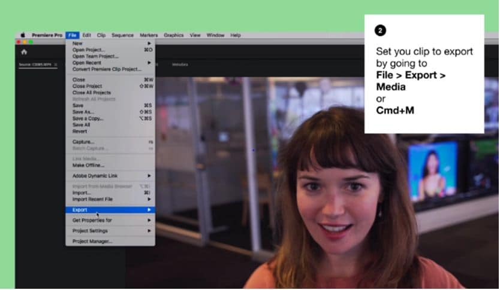Expand the New submenu
This screenshot has height=290, width=500.
point(110,43)
